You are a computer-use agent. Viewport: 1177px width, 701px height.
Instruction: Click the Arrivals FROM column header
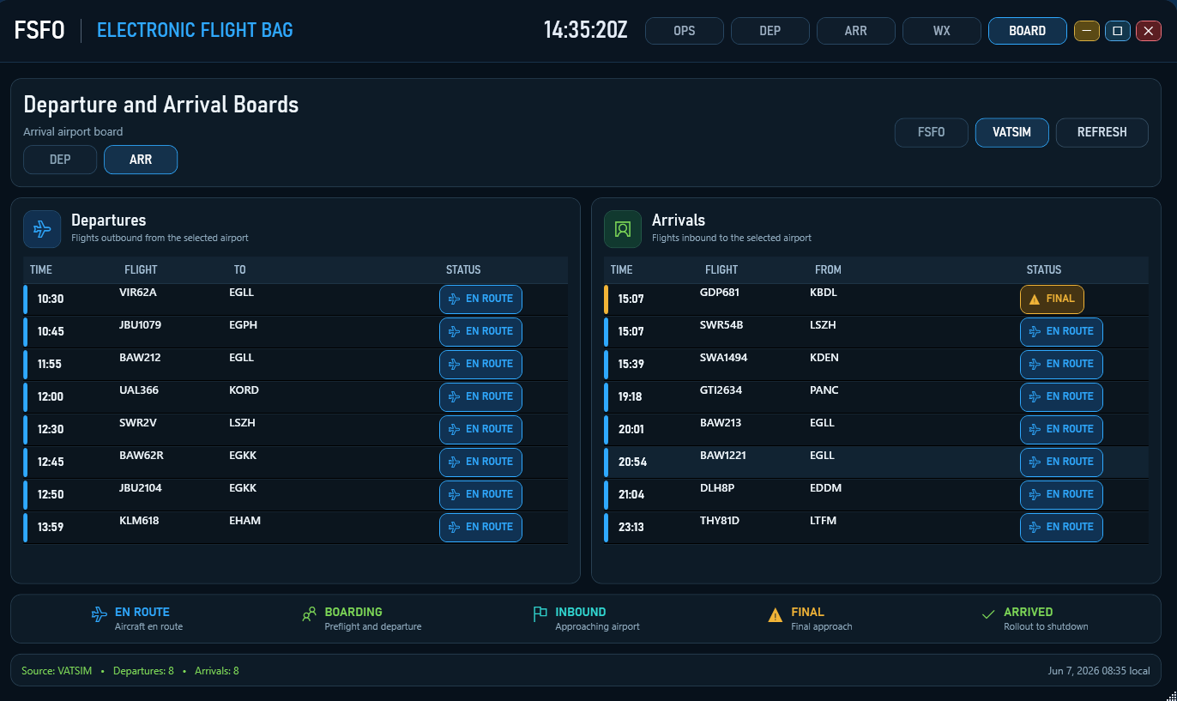pos(828,269)
